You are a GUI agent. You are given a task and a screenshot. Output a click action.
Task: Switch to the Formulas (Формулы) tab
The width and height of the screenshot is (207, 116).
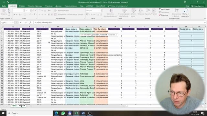pos(49,6)
